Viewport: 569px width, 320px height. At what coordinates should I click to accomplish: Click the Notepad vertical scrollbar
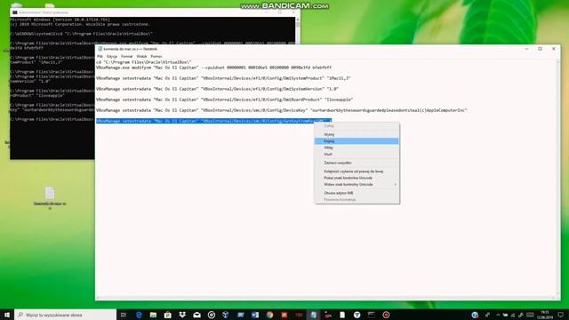coord(557,178)
